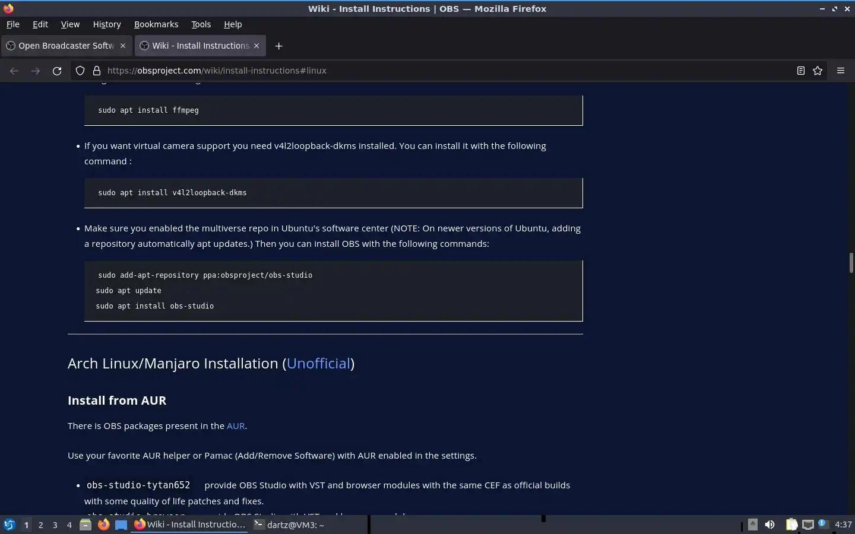Open a new tab with plus button
The image size is (855, 534).
pyautogui.click(x=278, y=46)
